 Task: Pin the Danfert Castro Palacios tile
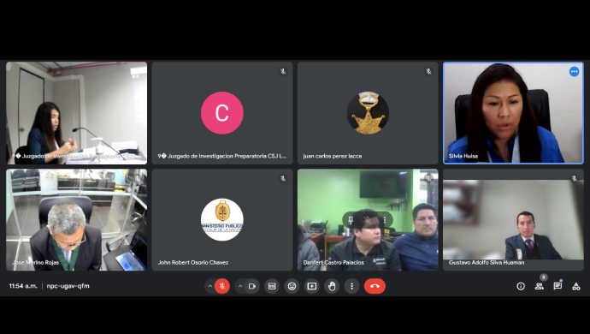(351, 220)
